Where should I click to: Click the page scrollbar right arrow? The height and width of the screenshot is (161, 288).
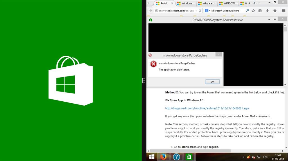point(283,151)
